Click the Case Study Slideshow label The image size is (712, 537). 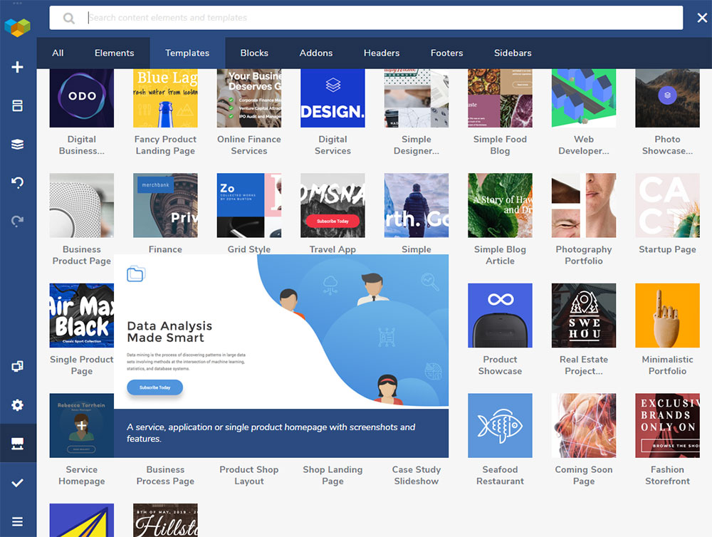(x=417, y=475)
